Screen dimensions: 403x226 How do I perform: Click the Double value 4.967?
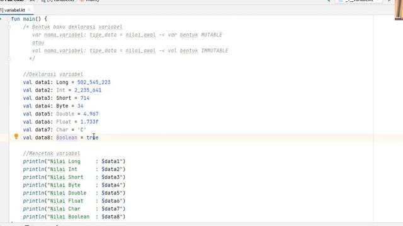(91, 114)
